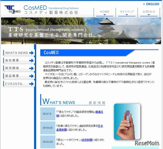Click the Transdermal Drug Delivery tagline

click(63, 8)
